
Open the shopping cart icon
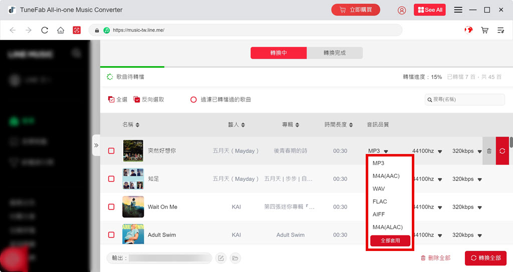click(484, 30)
